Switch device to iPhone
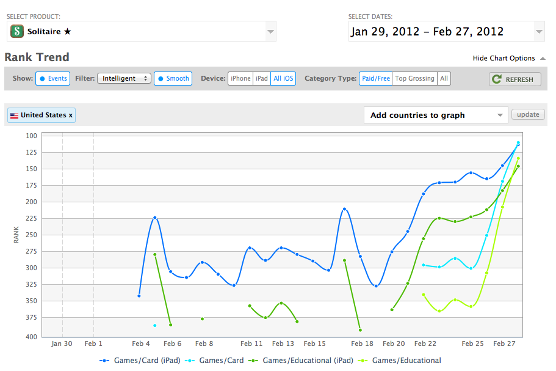The image size is (556, 371). tap(240, 78)
